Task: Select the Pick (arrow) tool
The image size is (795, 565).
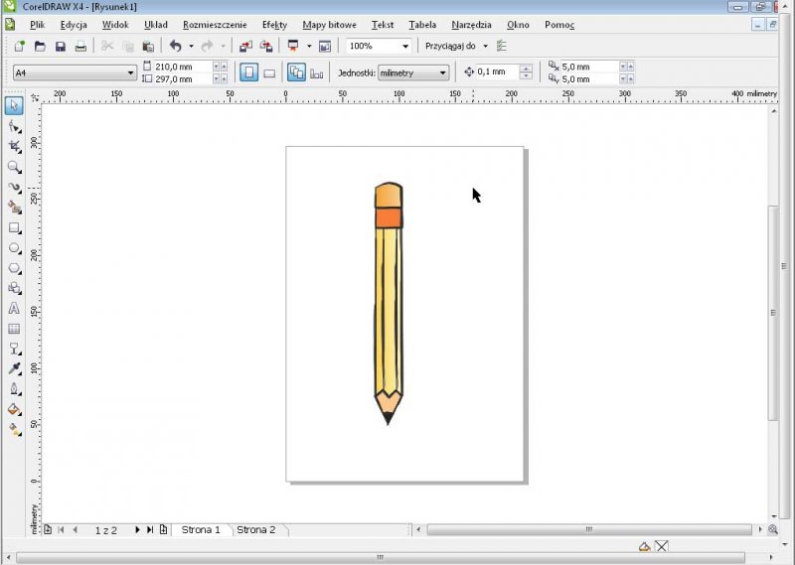Action: coord(14,104)
